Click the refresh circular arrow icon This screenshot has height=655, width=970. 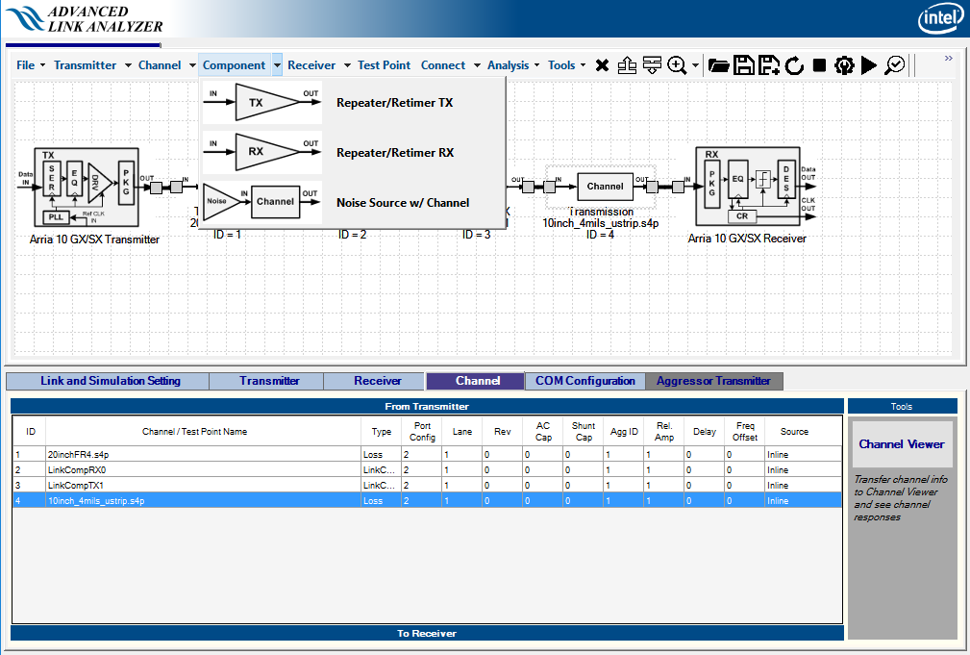tap(794, 65)
